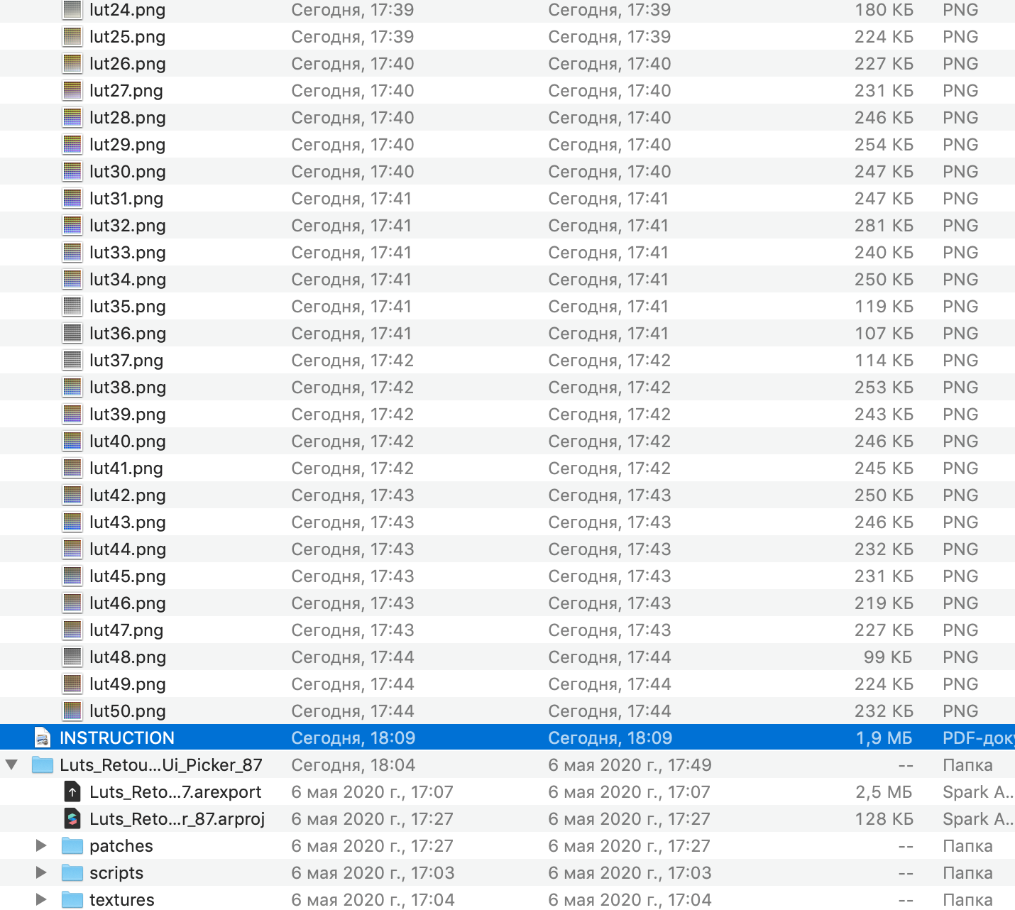The width and height of the screenshot is (1015, 910).
Task: Click the file name lut43.png
Action: click(128, 522)
